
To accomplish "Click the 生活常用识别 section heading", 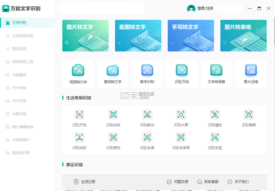I will pos(78,98).
